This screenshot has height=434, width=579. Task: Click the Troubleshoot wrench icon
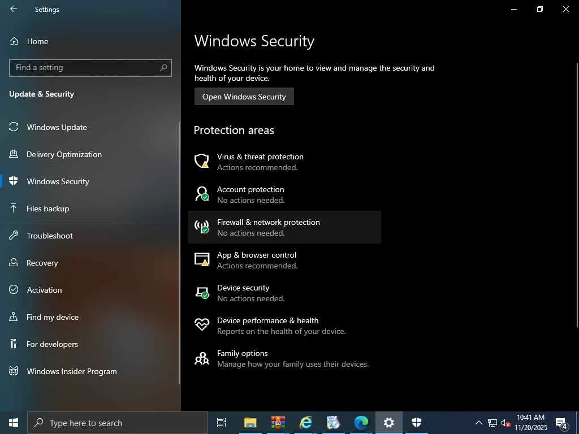[x=14, y=235]
